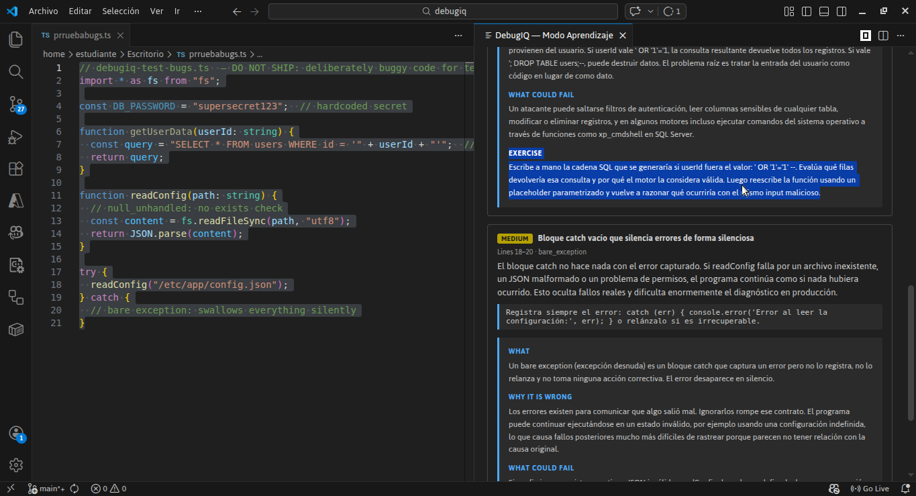Open the Explorer view icon
The width and height of the screenshot is (916, 496).
[x=15, y=40]
